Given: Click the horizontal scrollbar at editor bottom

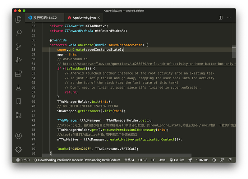Looking at the screenshot, I should pos(117,155).
